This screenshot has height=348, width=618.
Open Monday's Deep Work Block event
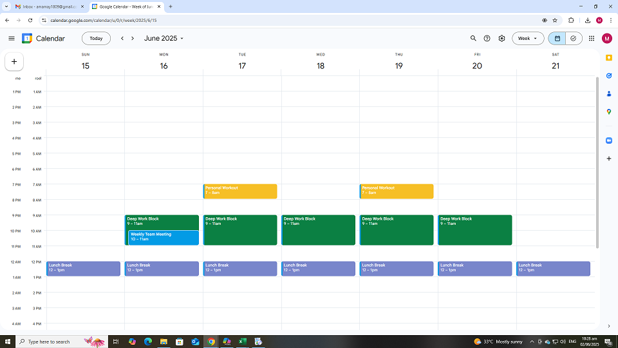[x=162, y=222]
